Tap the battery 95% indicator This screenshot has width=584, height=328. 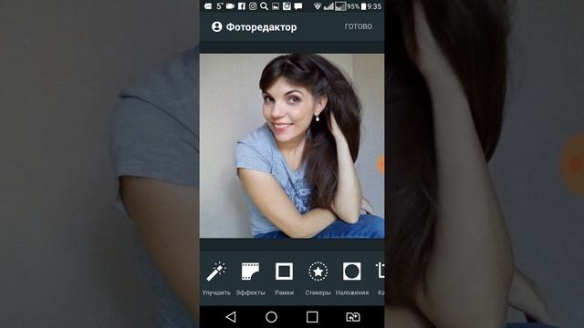(x=357, y=6)
